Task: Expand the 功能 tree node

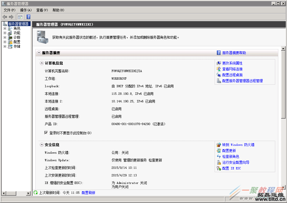Action: (x=5, y=33)
